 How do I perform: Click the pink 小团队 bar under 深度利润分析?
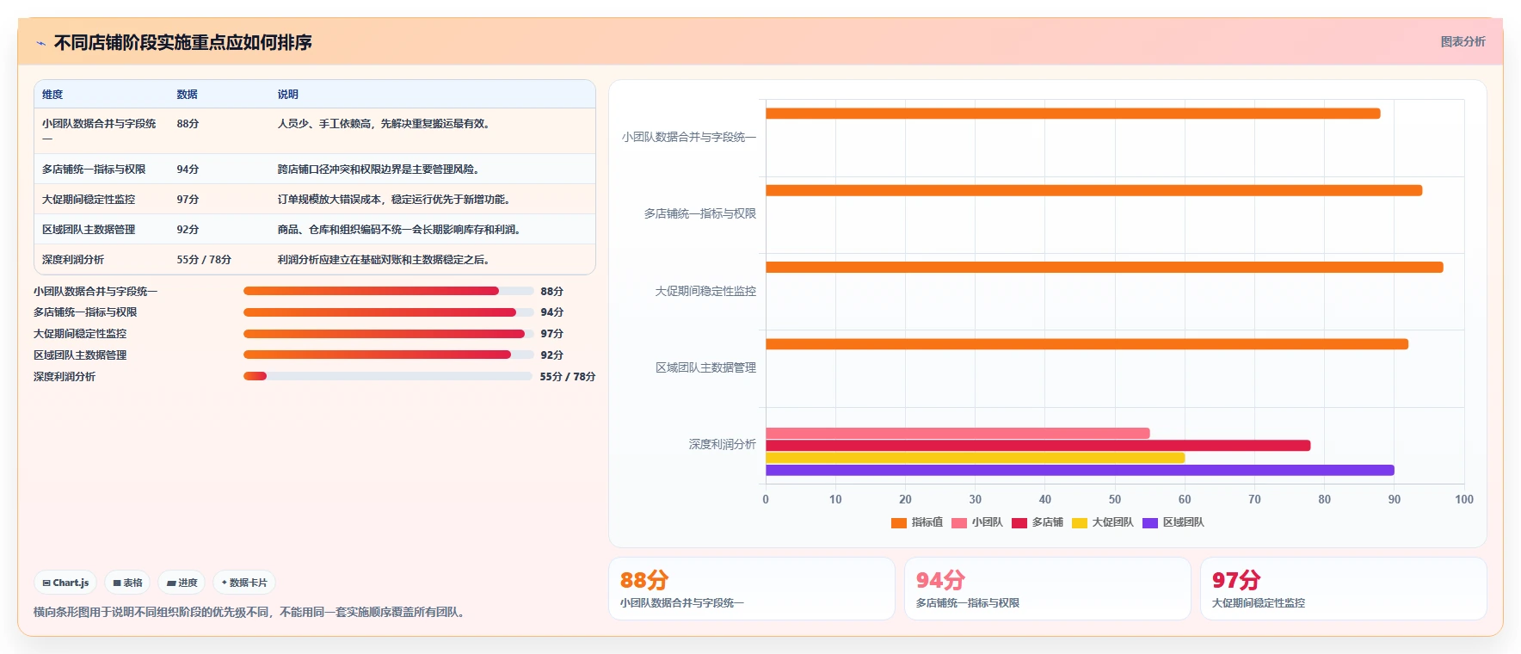[958, 434]
